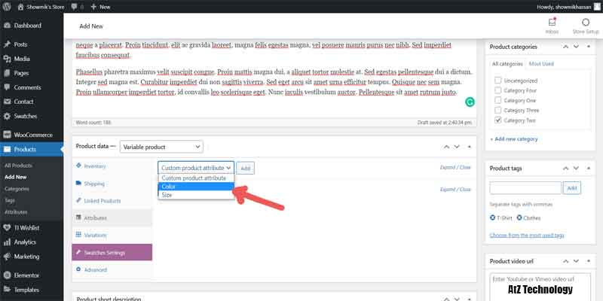Image resolution: width=603 pixels, height=301 pixels.
Task: Click the Inbox icon in header
Action: [x=552, y=23]
